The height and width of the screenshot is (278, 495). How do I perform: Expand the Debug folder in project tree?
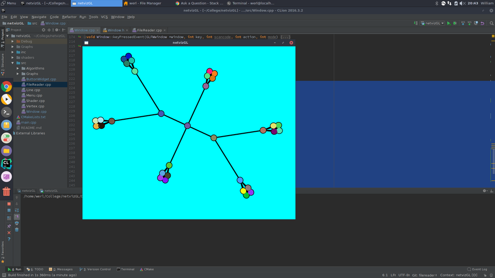(x=13, y=41)
